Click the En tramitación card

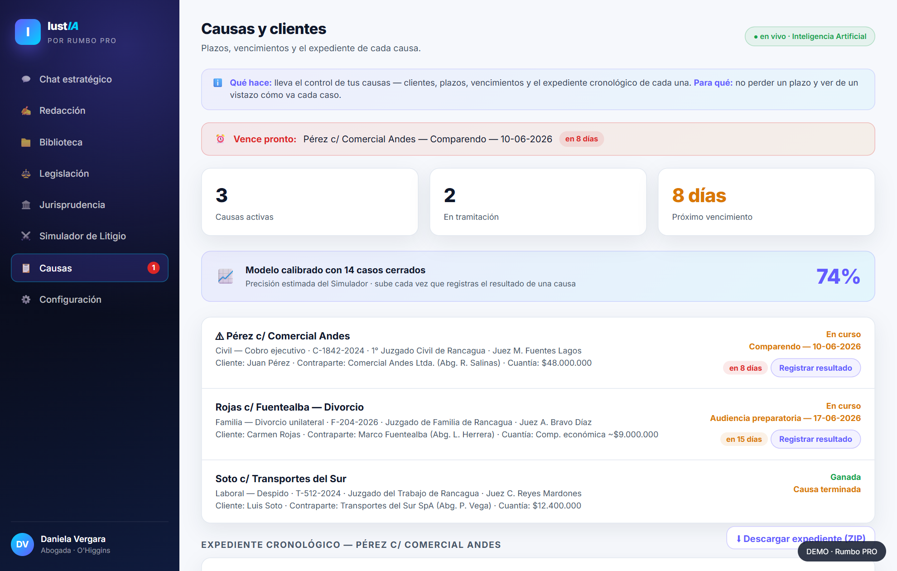[x=538, y=202]
